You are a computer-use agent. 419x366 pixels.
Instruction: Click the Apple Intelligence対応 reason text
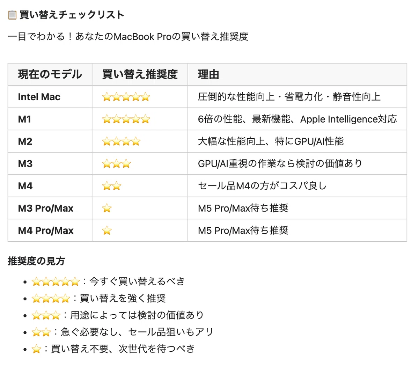(348, 119)
